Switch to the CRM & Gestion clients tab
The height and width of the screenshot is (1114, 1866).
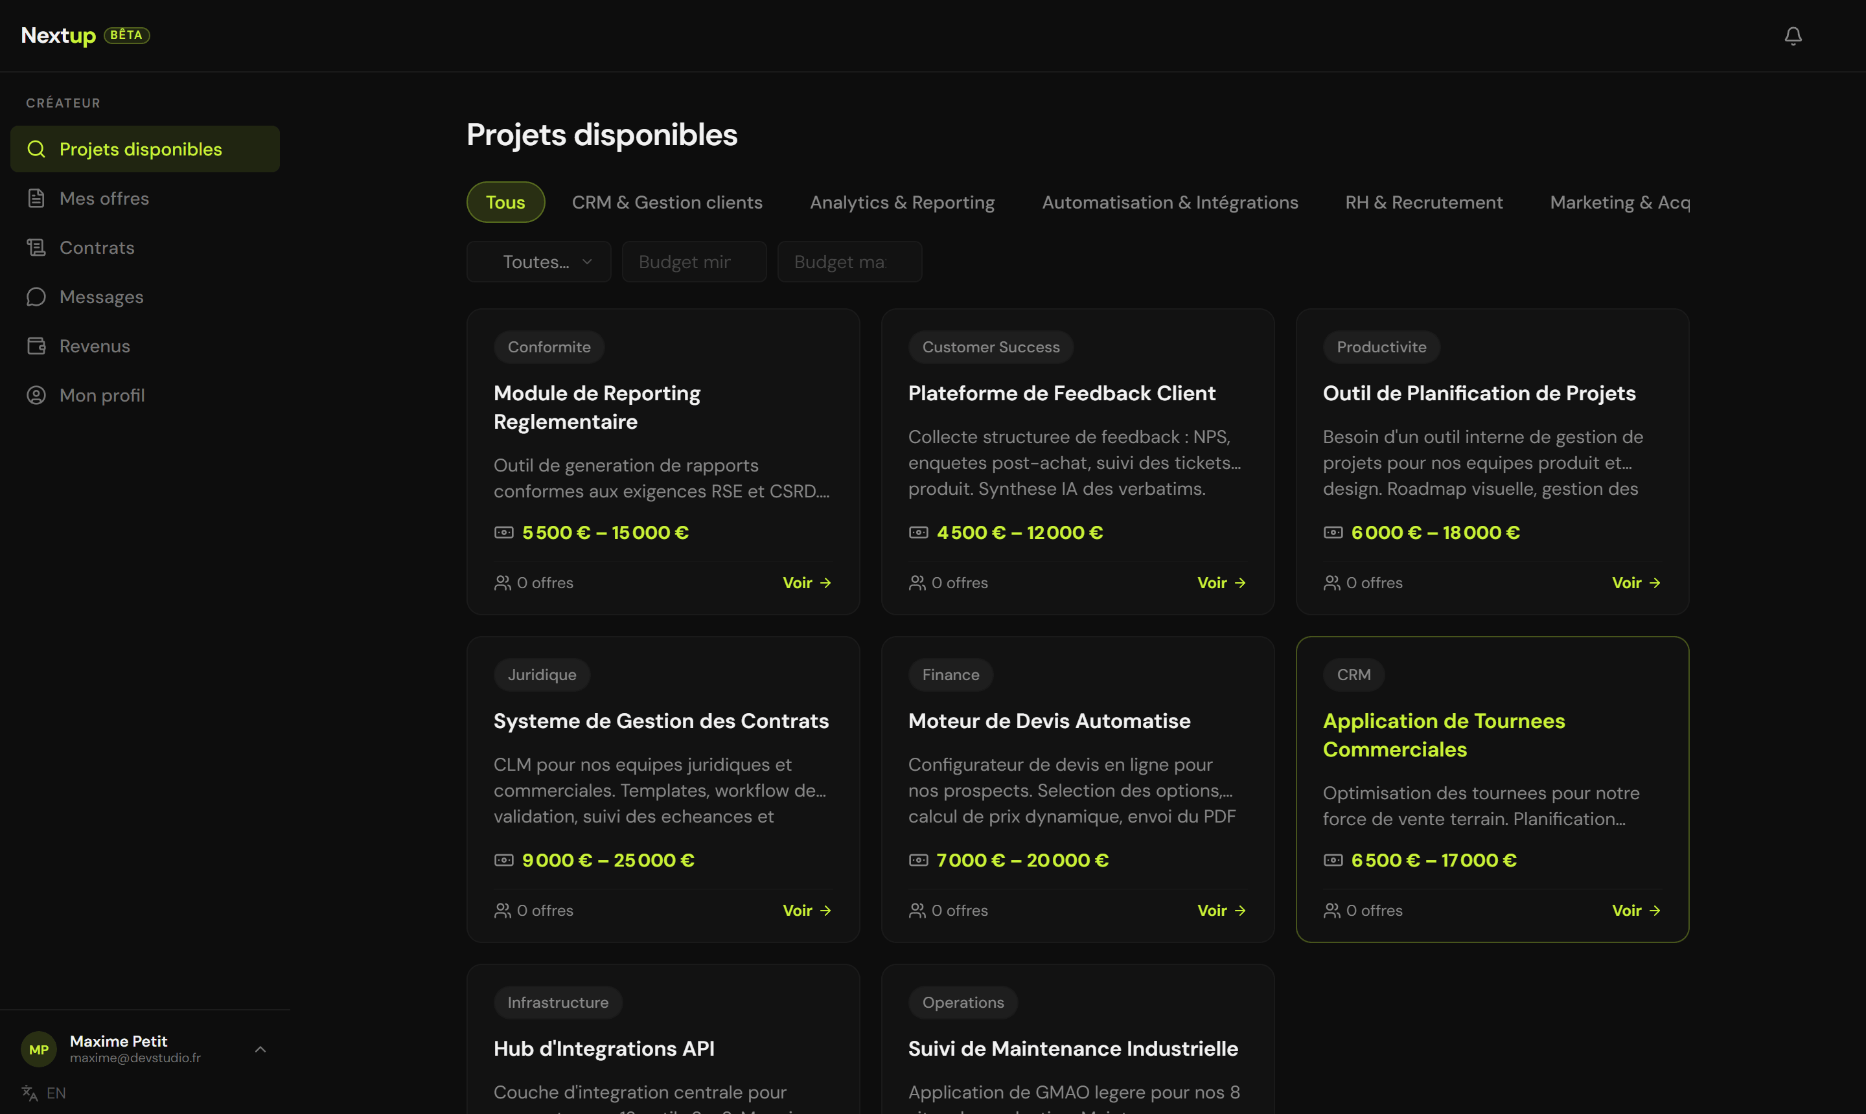click(x=667, y=202)
